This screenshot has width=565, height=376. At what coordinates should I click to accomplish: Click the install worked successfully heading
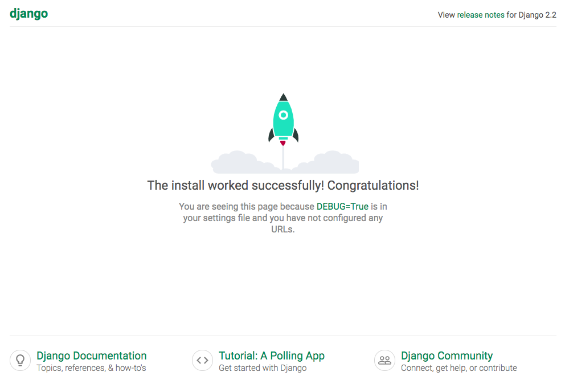tap(283, 185)
